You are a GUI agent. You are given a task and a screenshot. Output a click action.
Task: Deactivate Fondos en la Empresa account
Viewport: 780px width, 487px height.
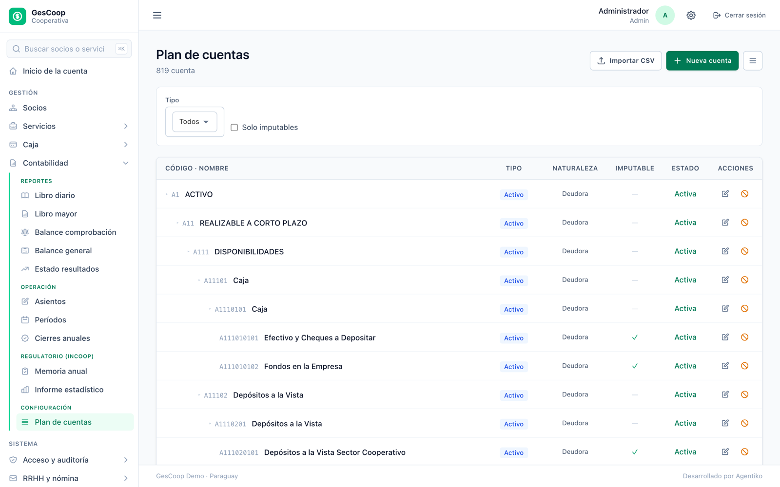(x=744, y=366)
